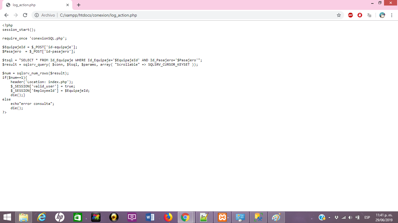Switch to Paint on the taskbar
The height and width of the screenshot is (223, 398).
pyautogui.click(x=276, y=217)
